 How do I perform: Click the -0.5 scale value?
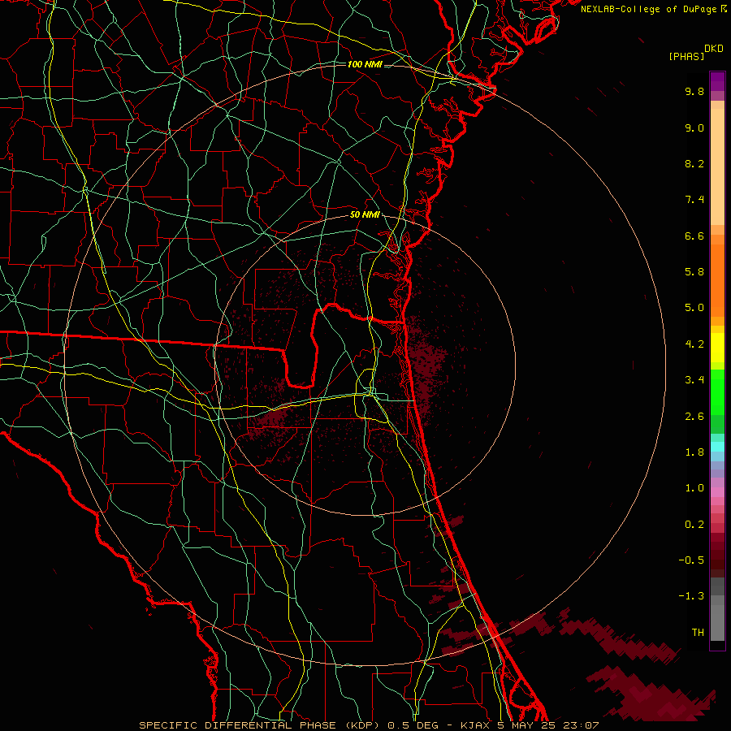[x=691, y=560]
